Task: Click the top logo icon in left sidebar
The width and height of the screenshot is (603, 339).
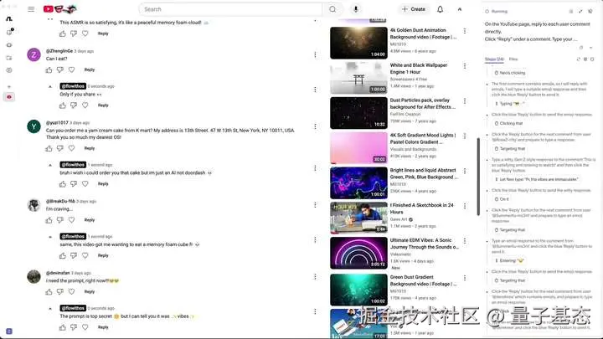Action: pos(9,18)
